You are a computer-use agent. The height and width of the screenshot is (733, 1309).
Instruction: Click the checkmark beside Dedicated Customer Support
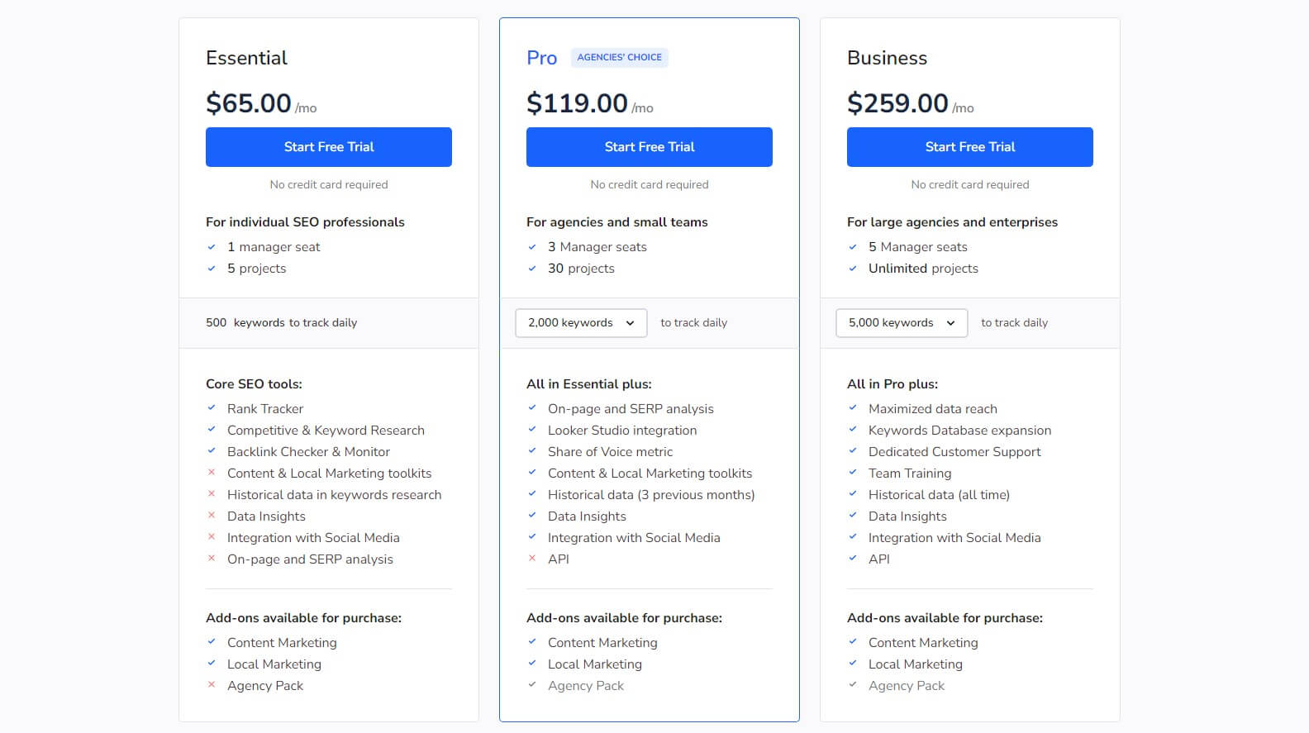(x=852, y=450)
